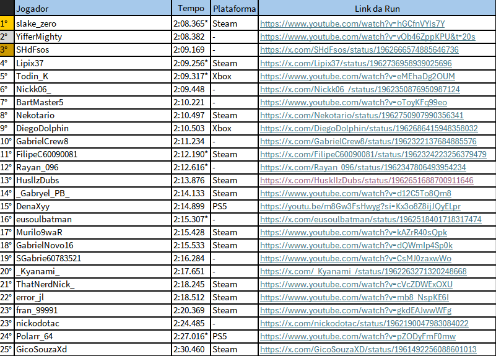Screen dimensions: 496x356
Task: Select player name BartMaster5
Action: 40,102
